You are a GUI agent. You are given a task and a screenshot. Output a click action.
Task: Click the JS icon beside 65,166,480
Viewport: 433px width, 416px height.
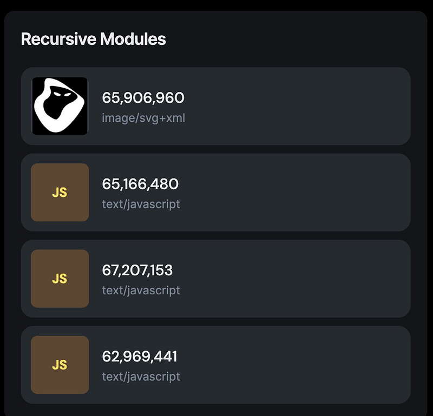point(60,193)
